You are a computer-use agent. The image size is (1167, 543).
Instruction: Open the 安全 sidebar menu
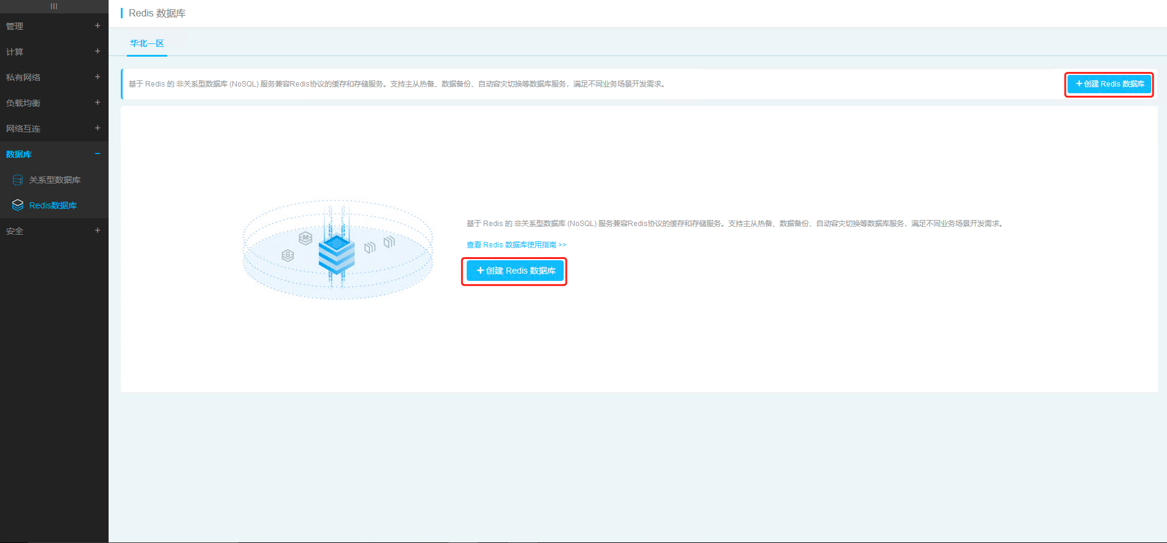click(x=54, y=231)
